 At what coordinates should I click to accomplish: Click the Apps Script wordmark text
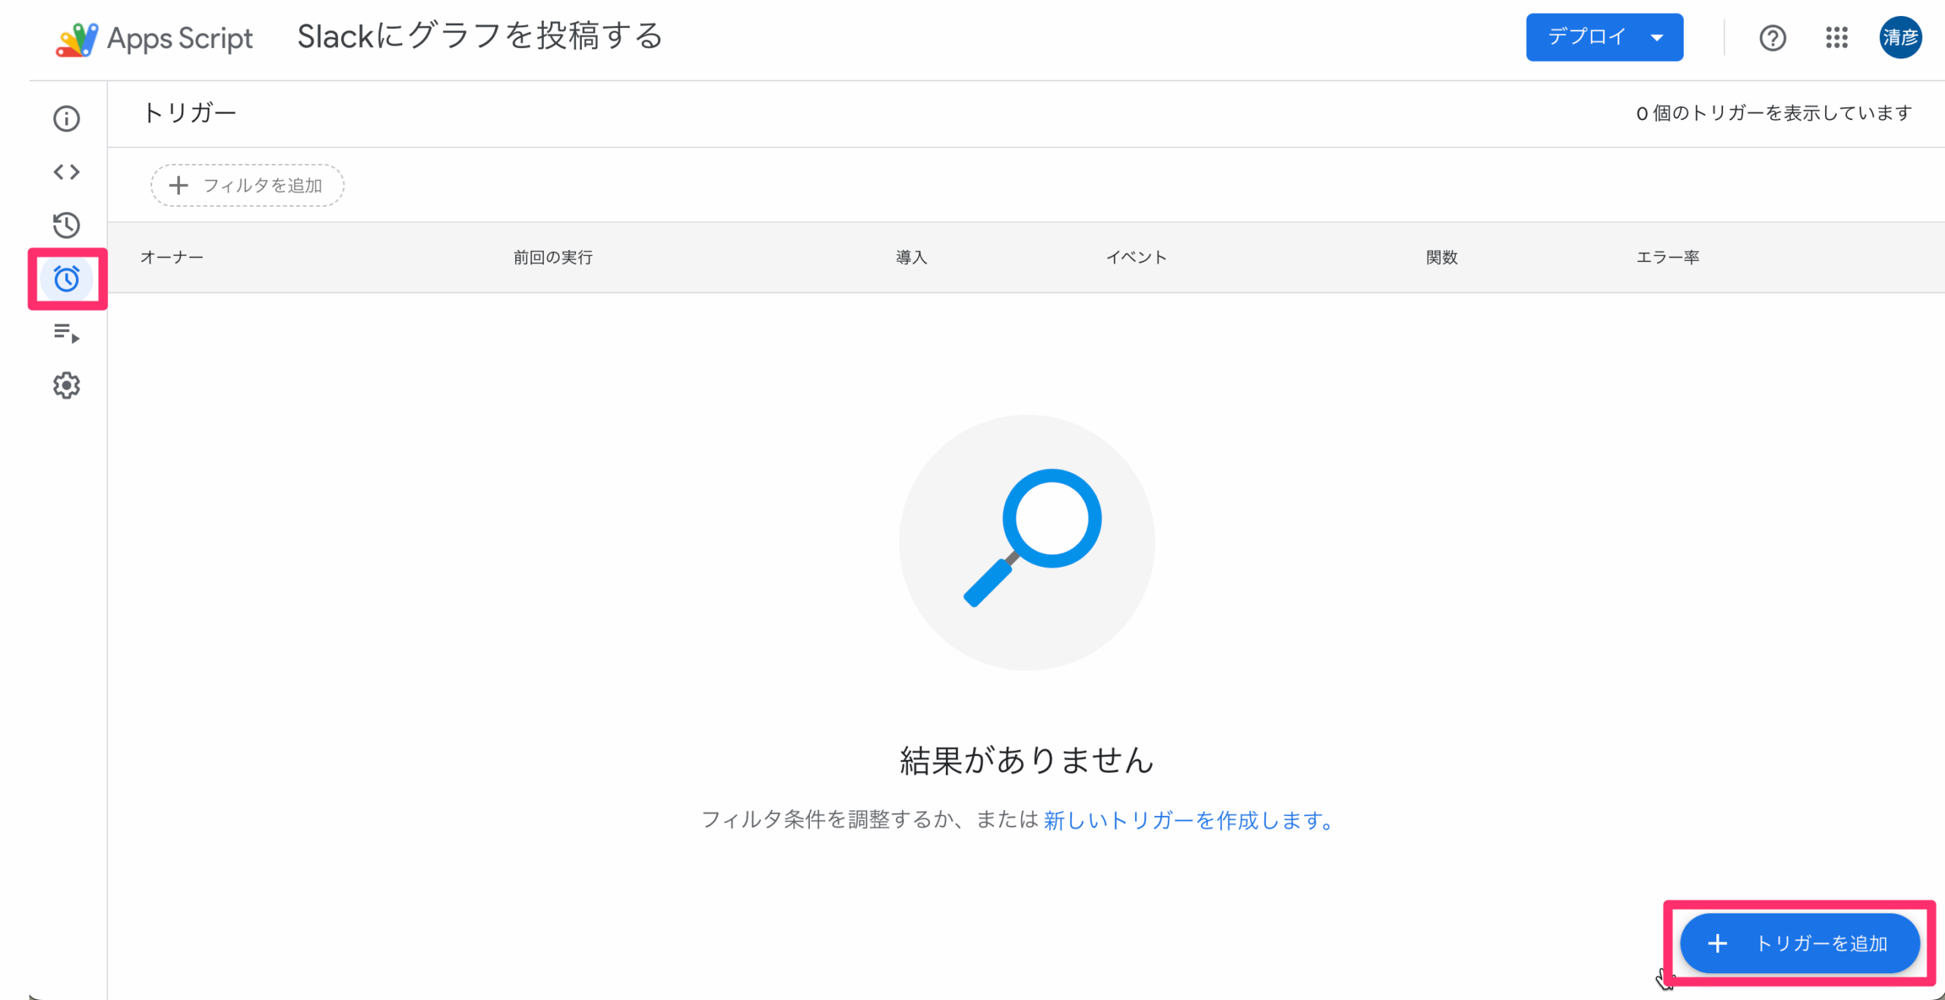pos(180,38)
